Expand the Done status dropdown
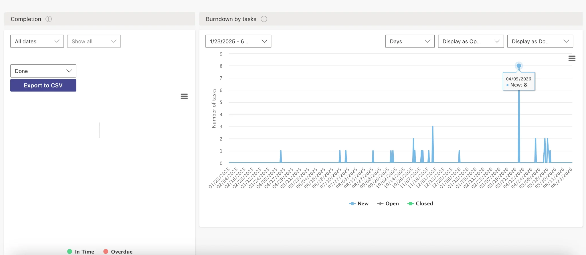The height and width of the screenshot is (255, 586). click(43, 71)
